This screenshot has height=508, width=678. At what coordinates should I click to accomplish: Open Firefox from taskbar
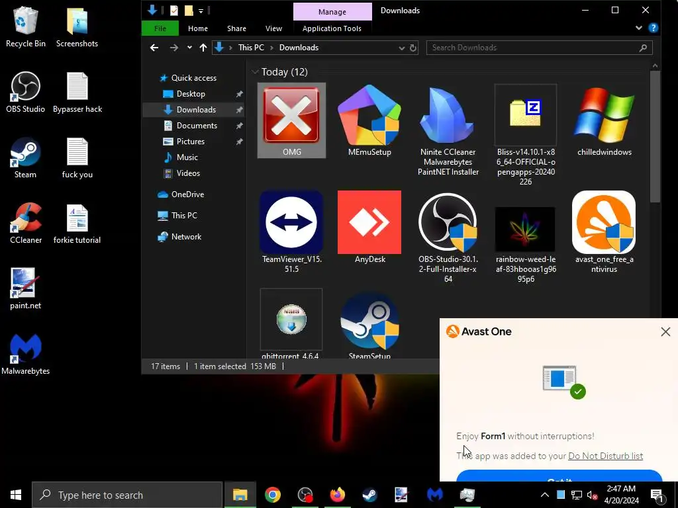337,495
